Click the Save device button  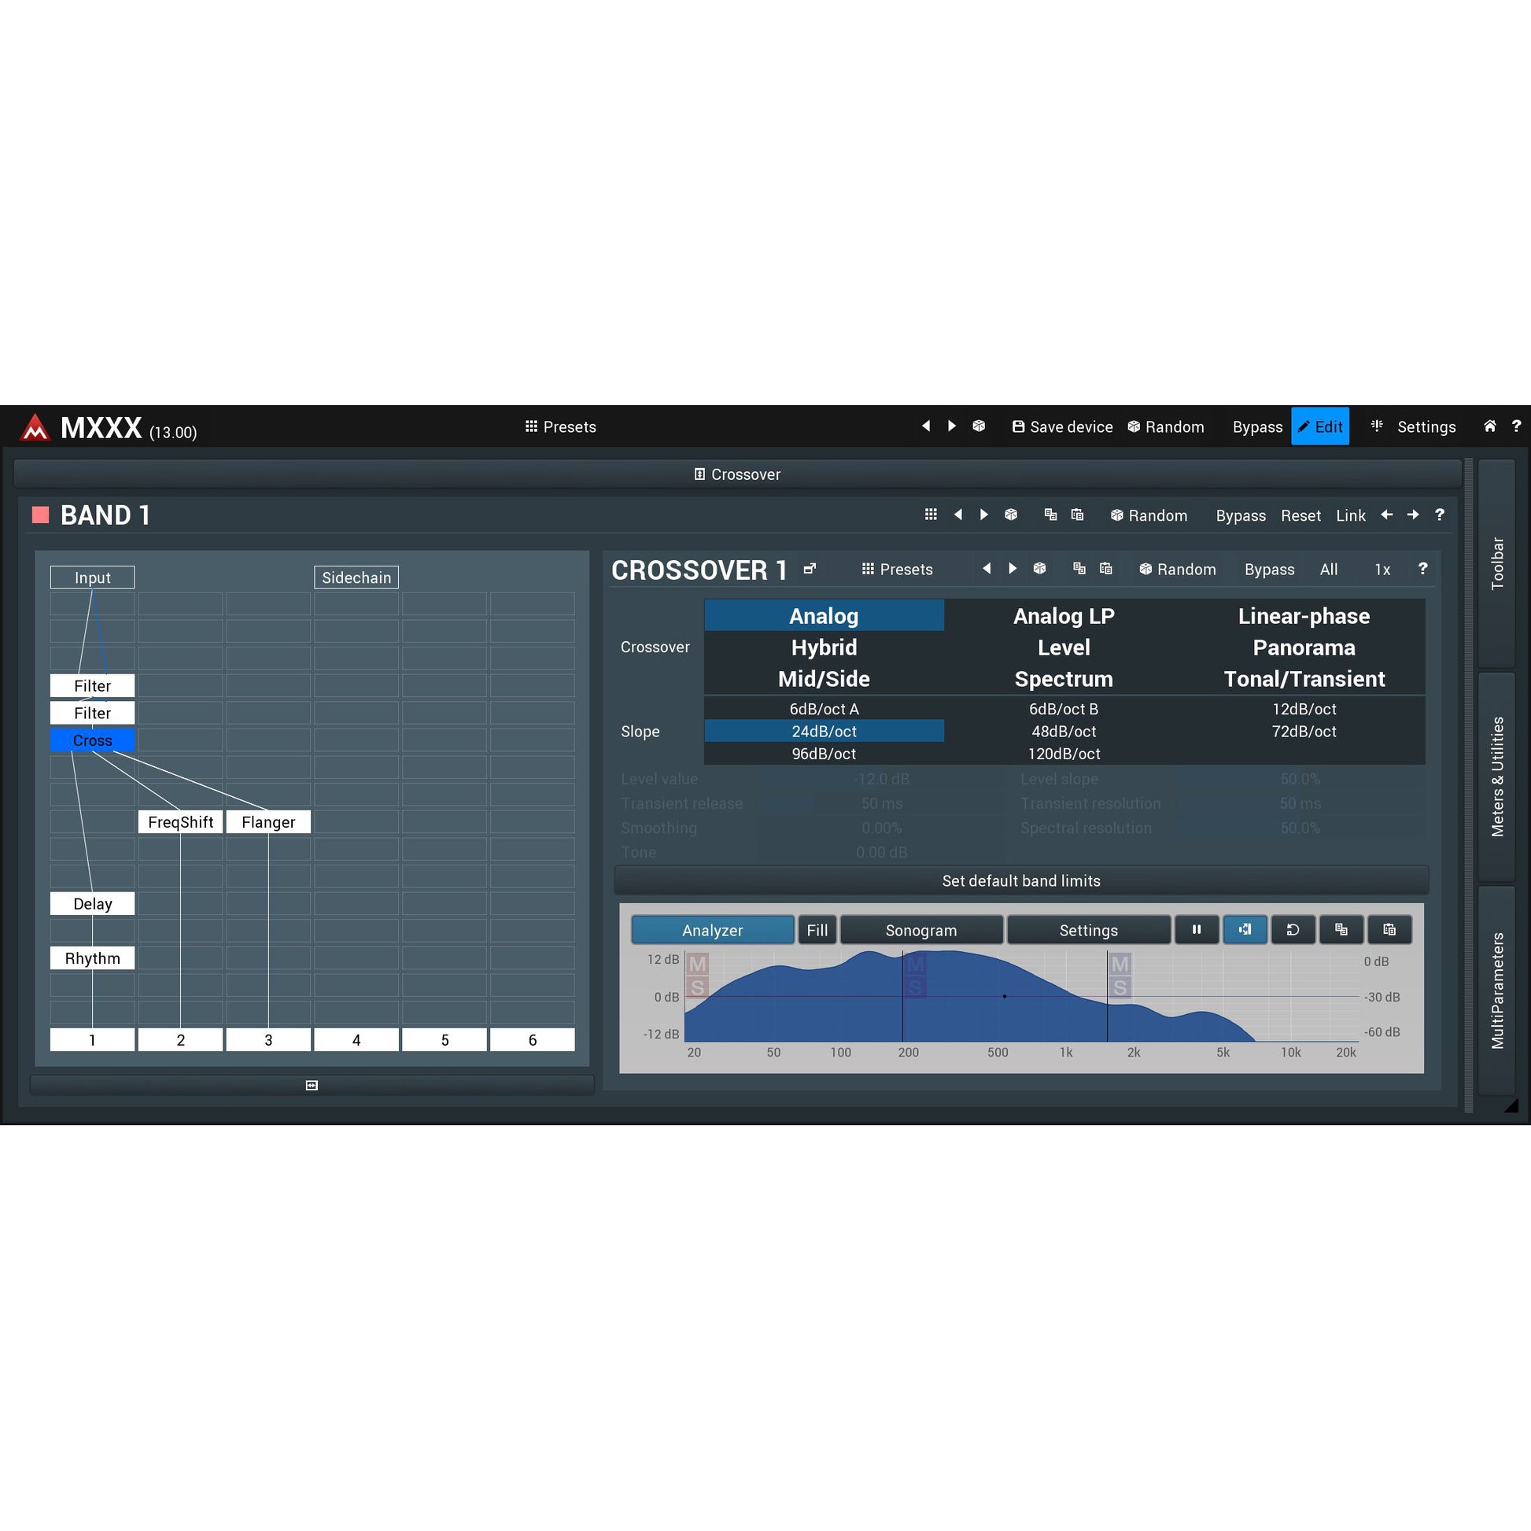[x=1062, y=426]
